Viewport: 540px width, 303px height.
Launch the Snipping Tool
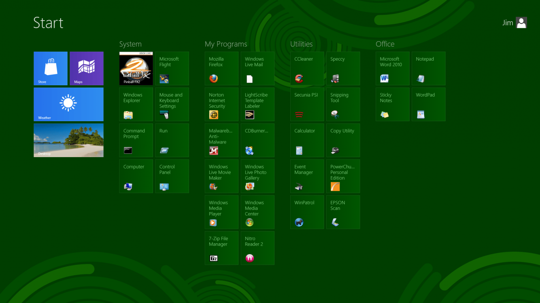pyautogui.click(x=343, y=104)
